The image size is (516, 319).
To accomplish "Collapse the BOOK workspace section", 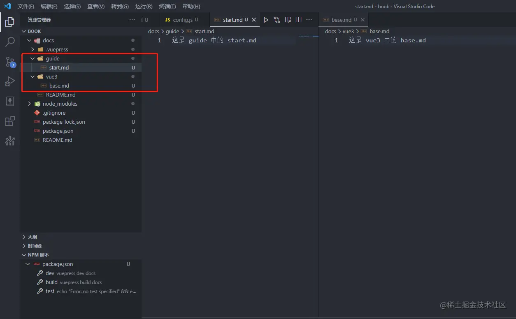I will point(24,31).
